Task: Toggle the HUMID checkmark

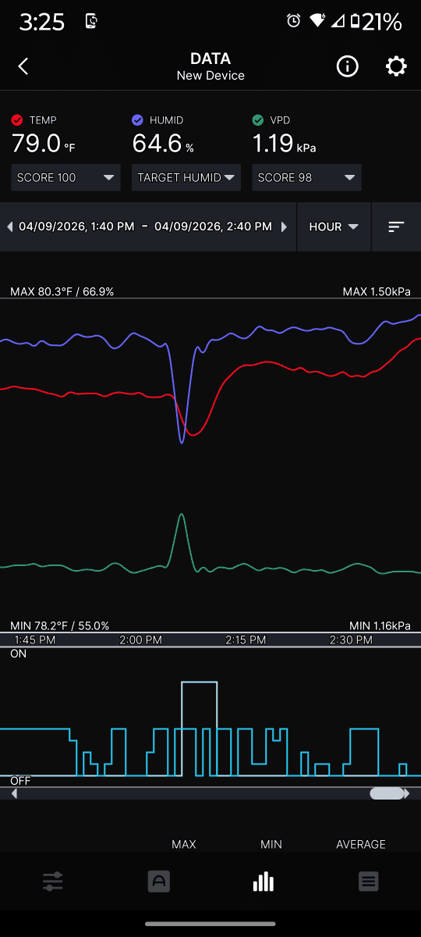Action: coord(137,120)
